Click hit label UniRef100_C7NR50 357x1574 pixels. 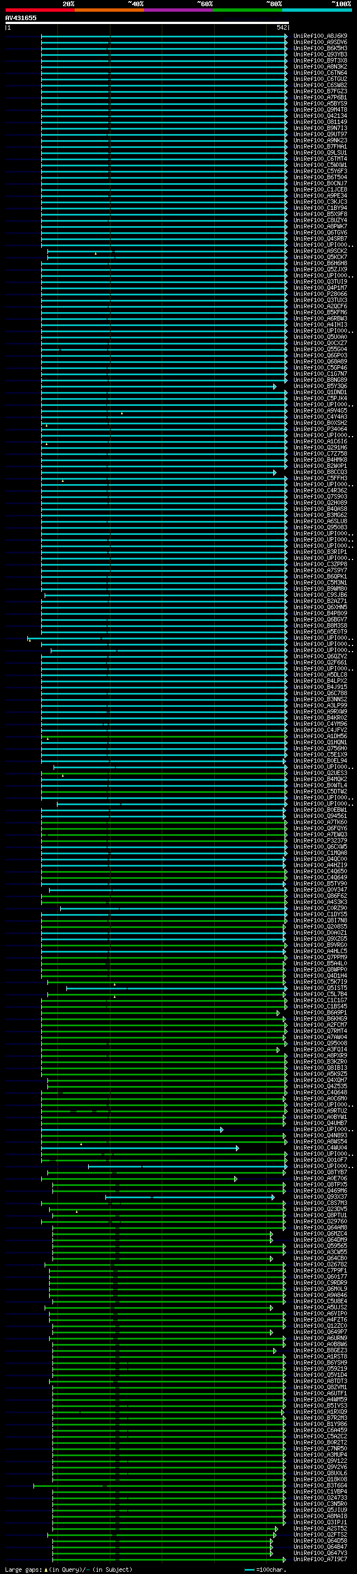pyautogui.click(x=320, y=1448)
